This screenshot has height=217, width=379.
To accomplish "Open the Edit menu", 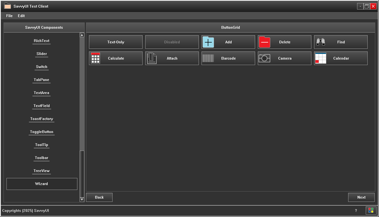I will [21, 16].
